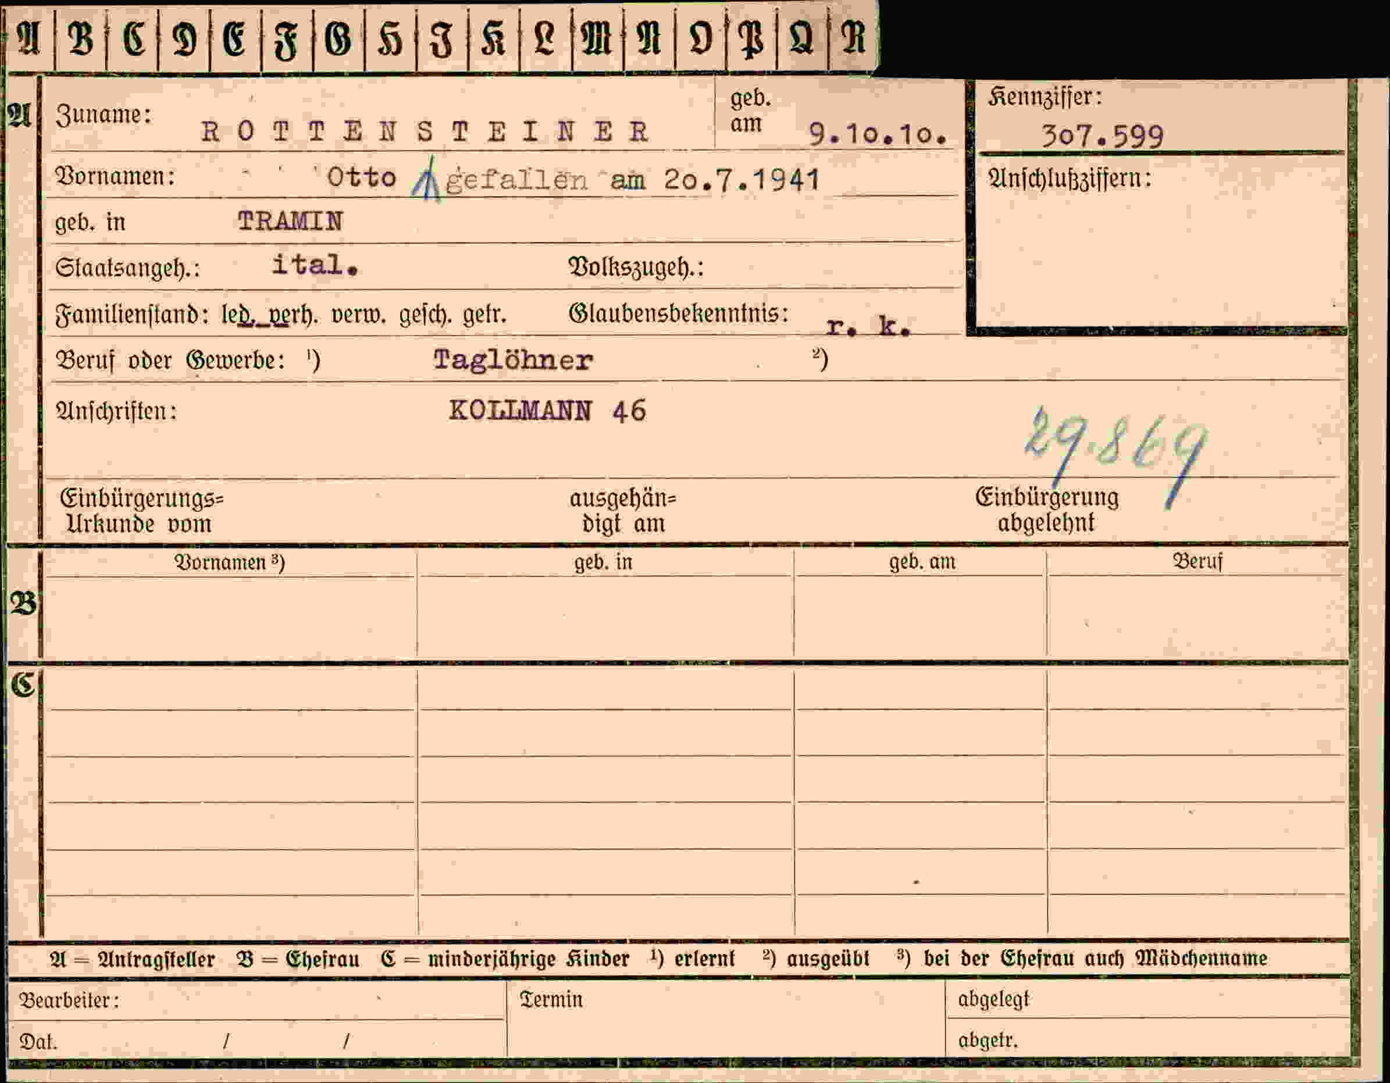The height and width of the screenshot is (1083, 1390).
Task: Click the Volkszugeh. label
Action: [x=636, y=268]
